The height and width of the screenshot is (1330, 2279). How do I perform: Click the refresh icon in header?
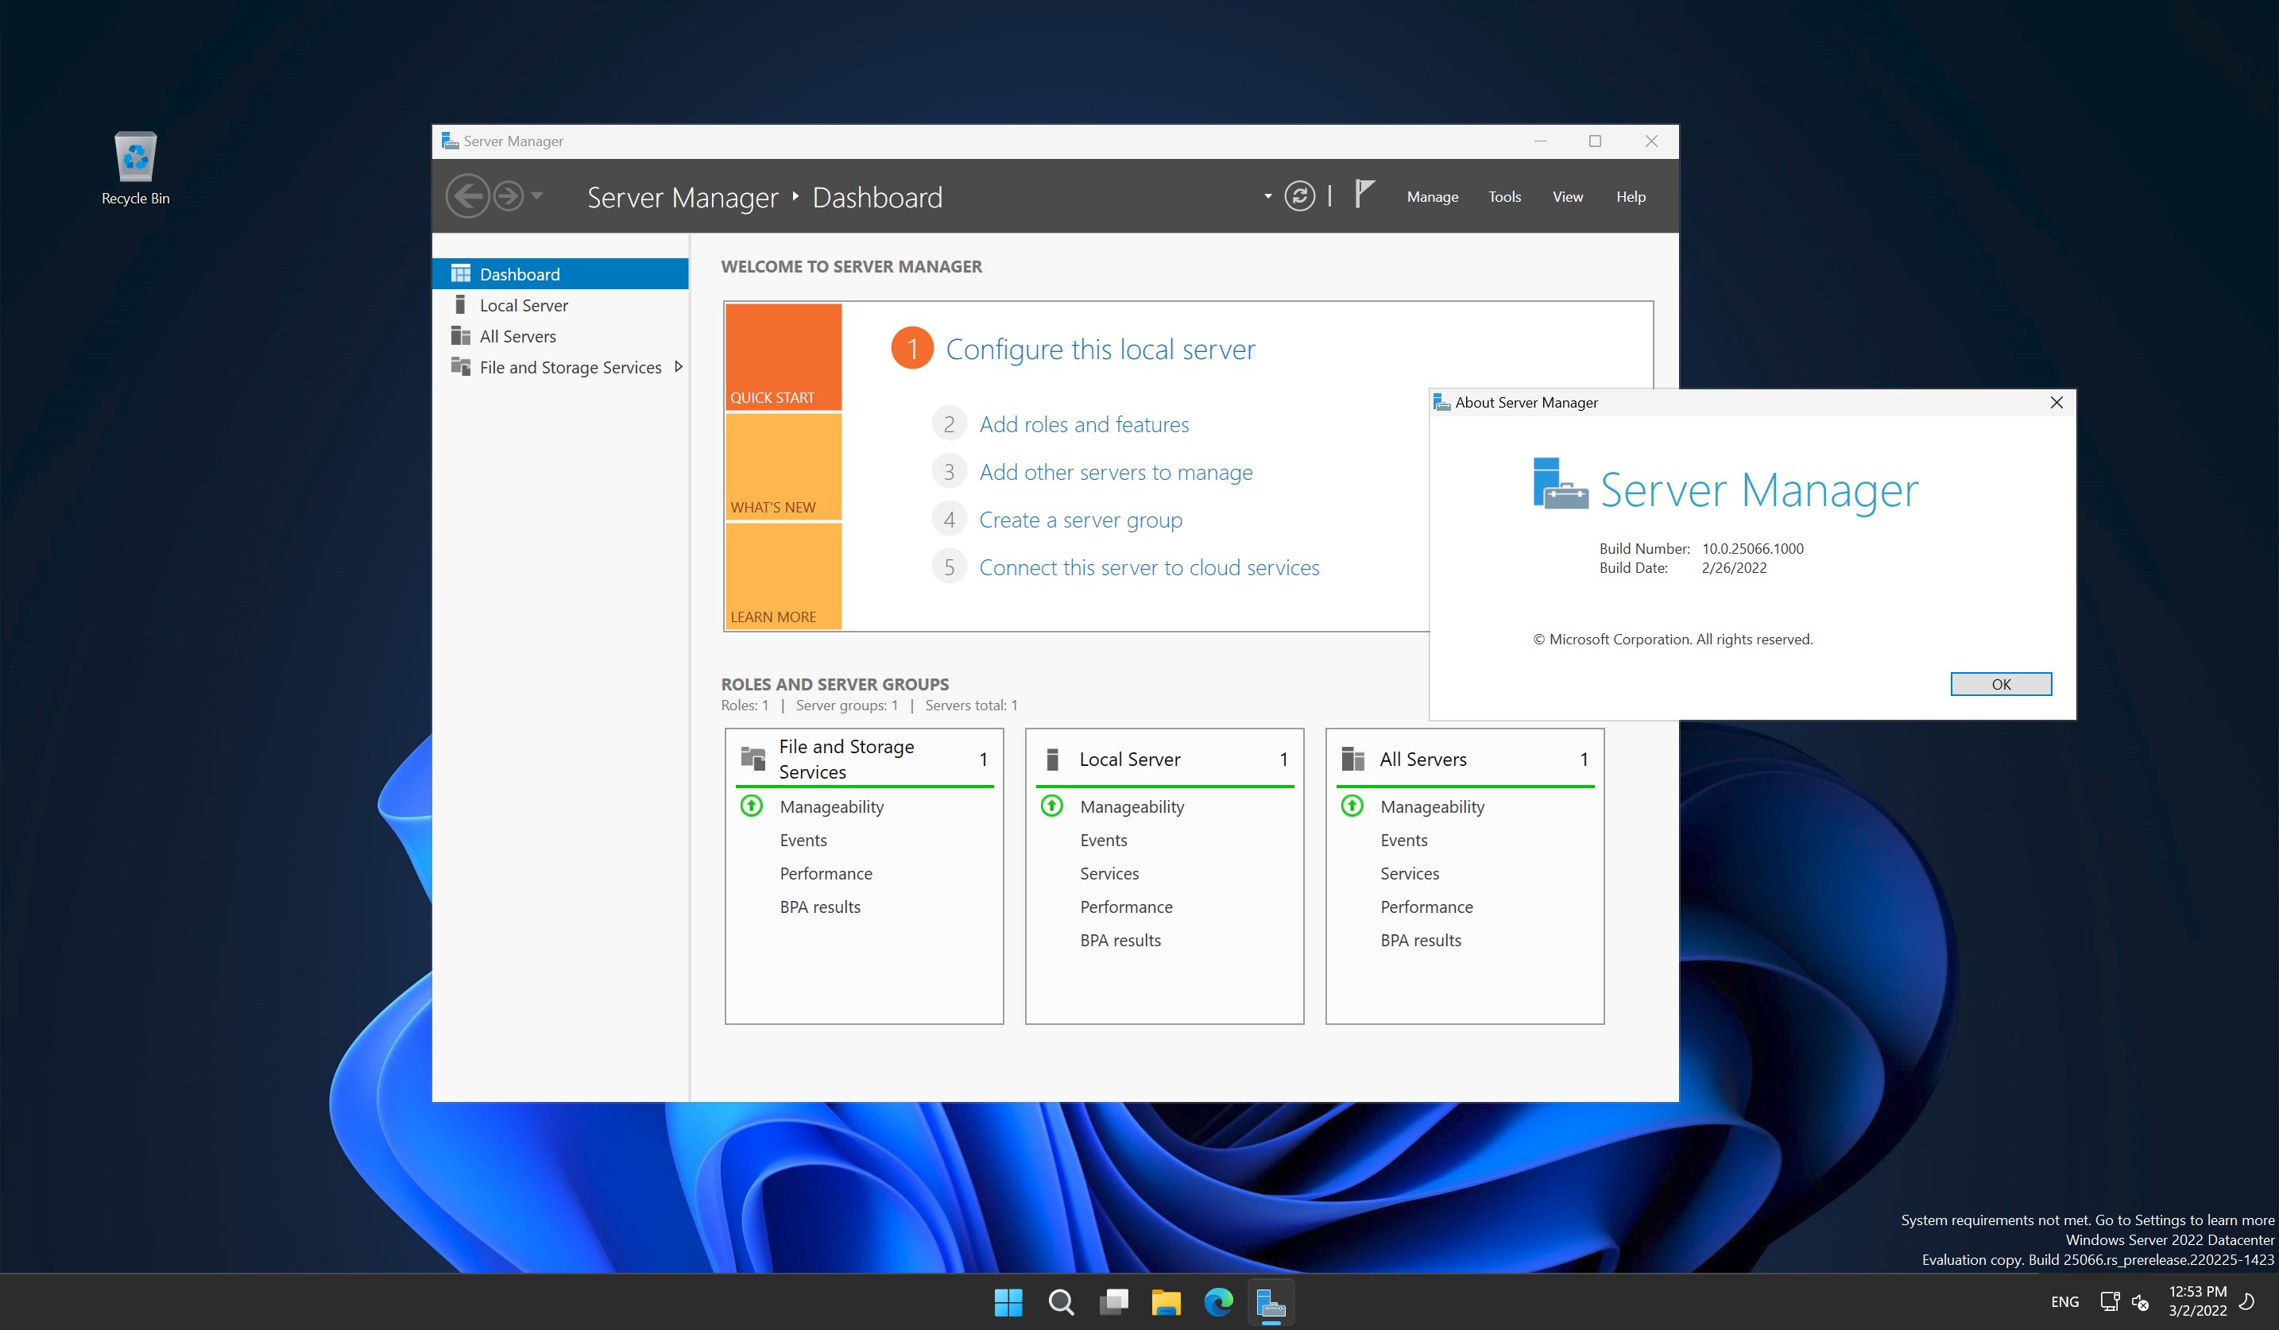tap(1299, 196)
